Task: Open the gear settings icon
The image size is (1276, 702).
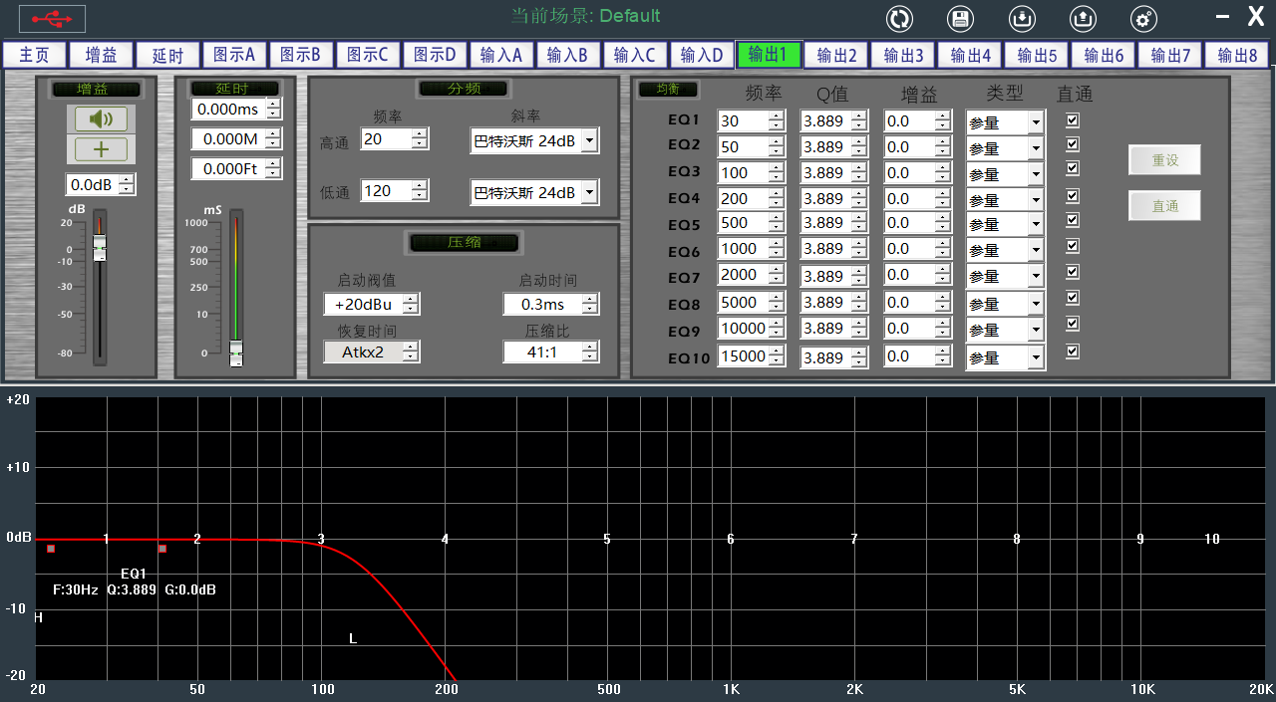Action: (1143, 19)
